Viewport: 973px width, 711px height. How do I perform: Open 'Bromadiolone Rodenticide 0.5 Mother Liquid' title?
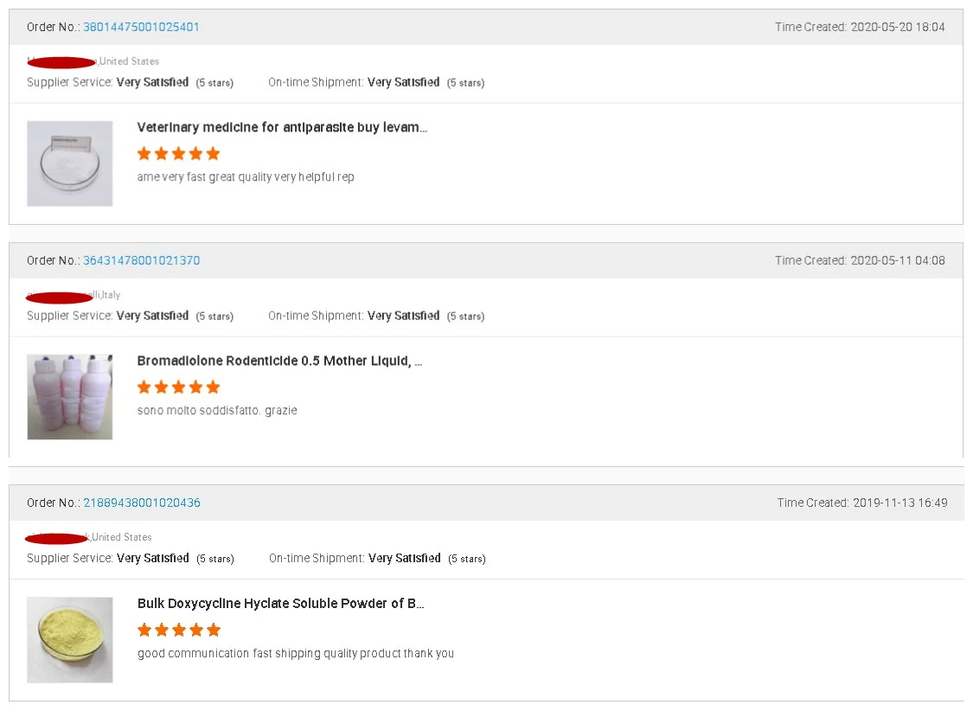pyautogui.click(x=279, y=361)
